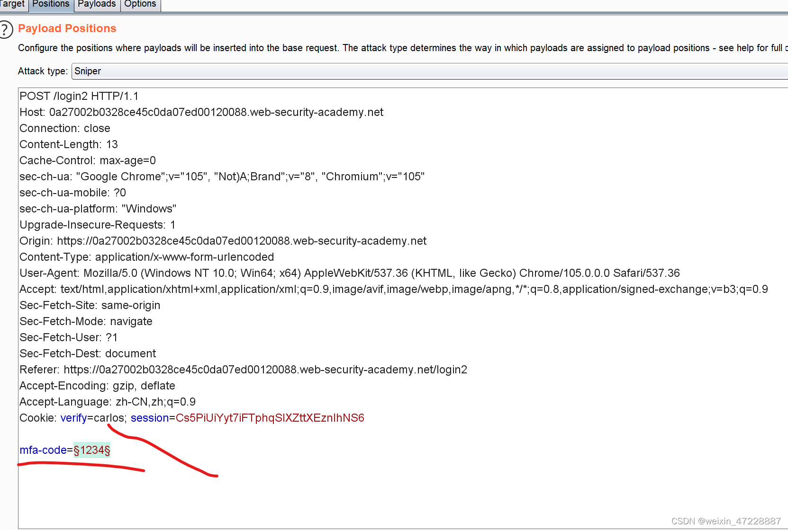Click the session cookie name

point(150,418)
